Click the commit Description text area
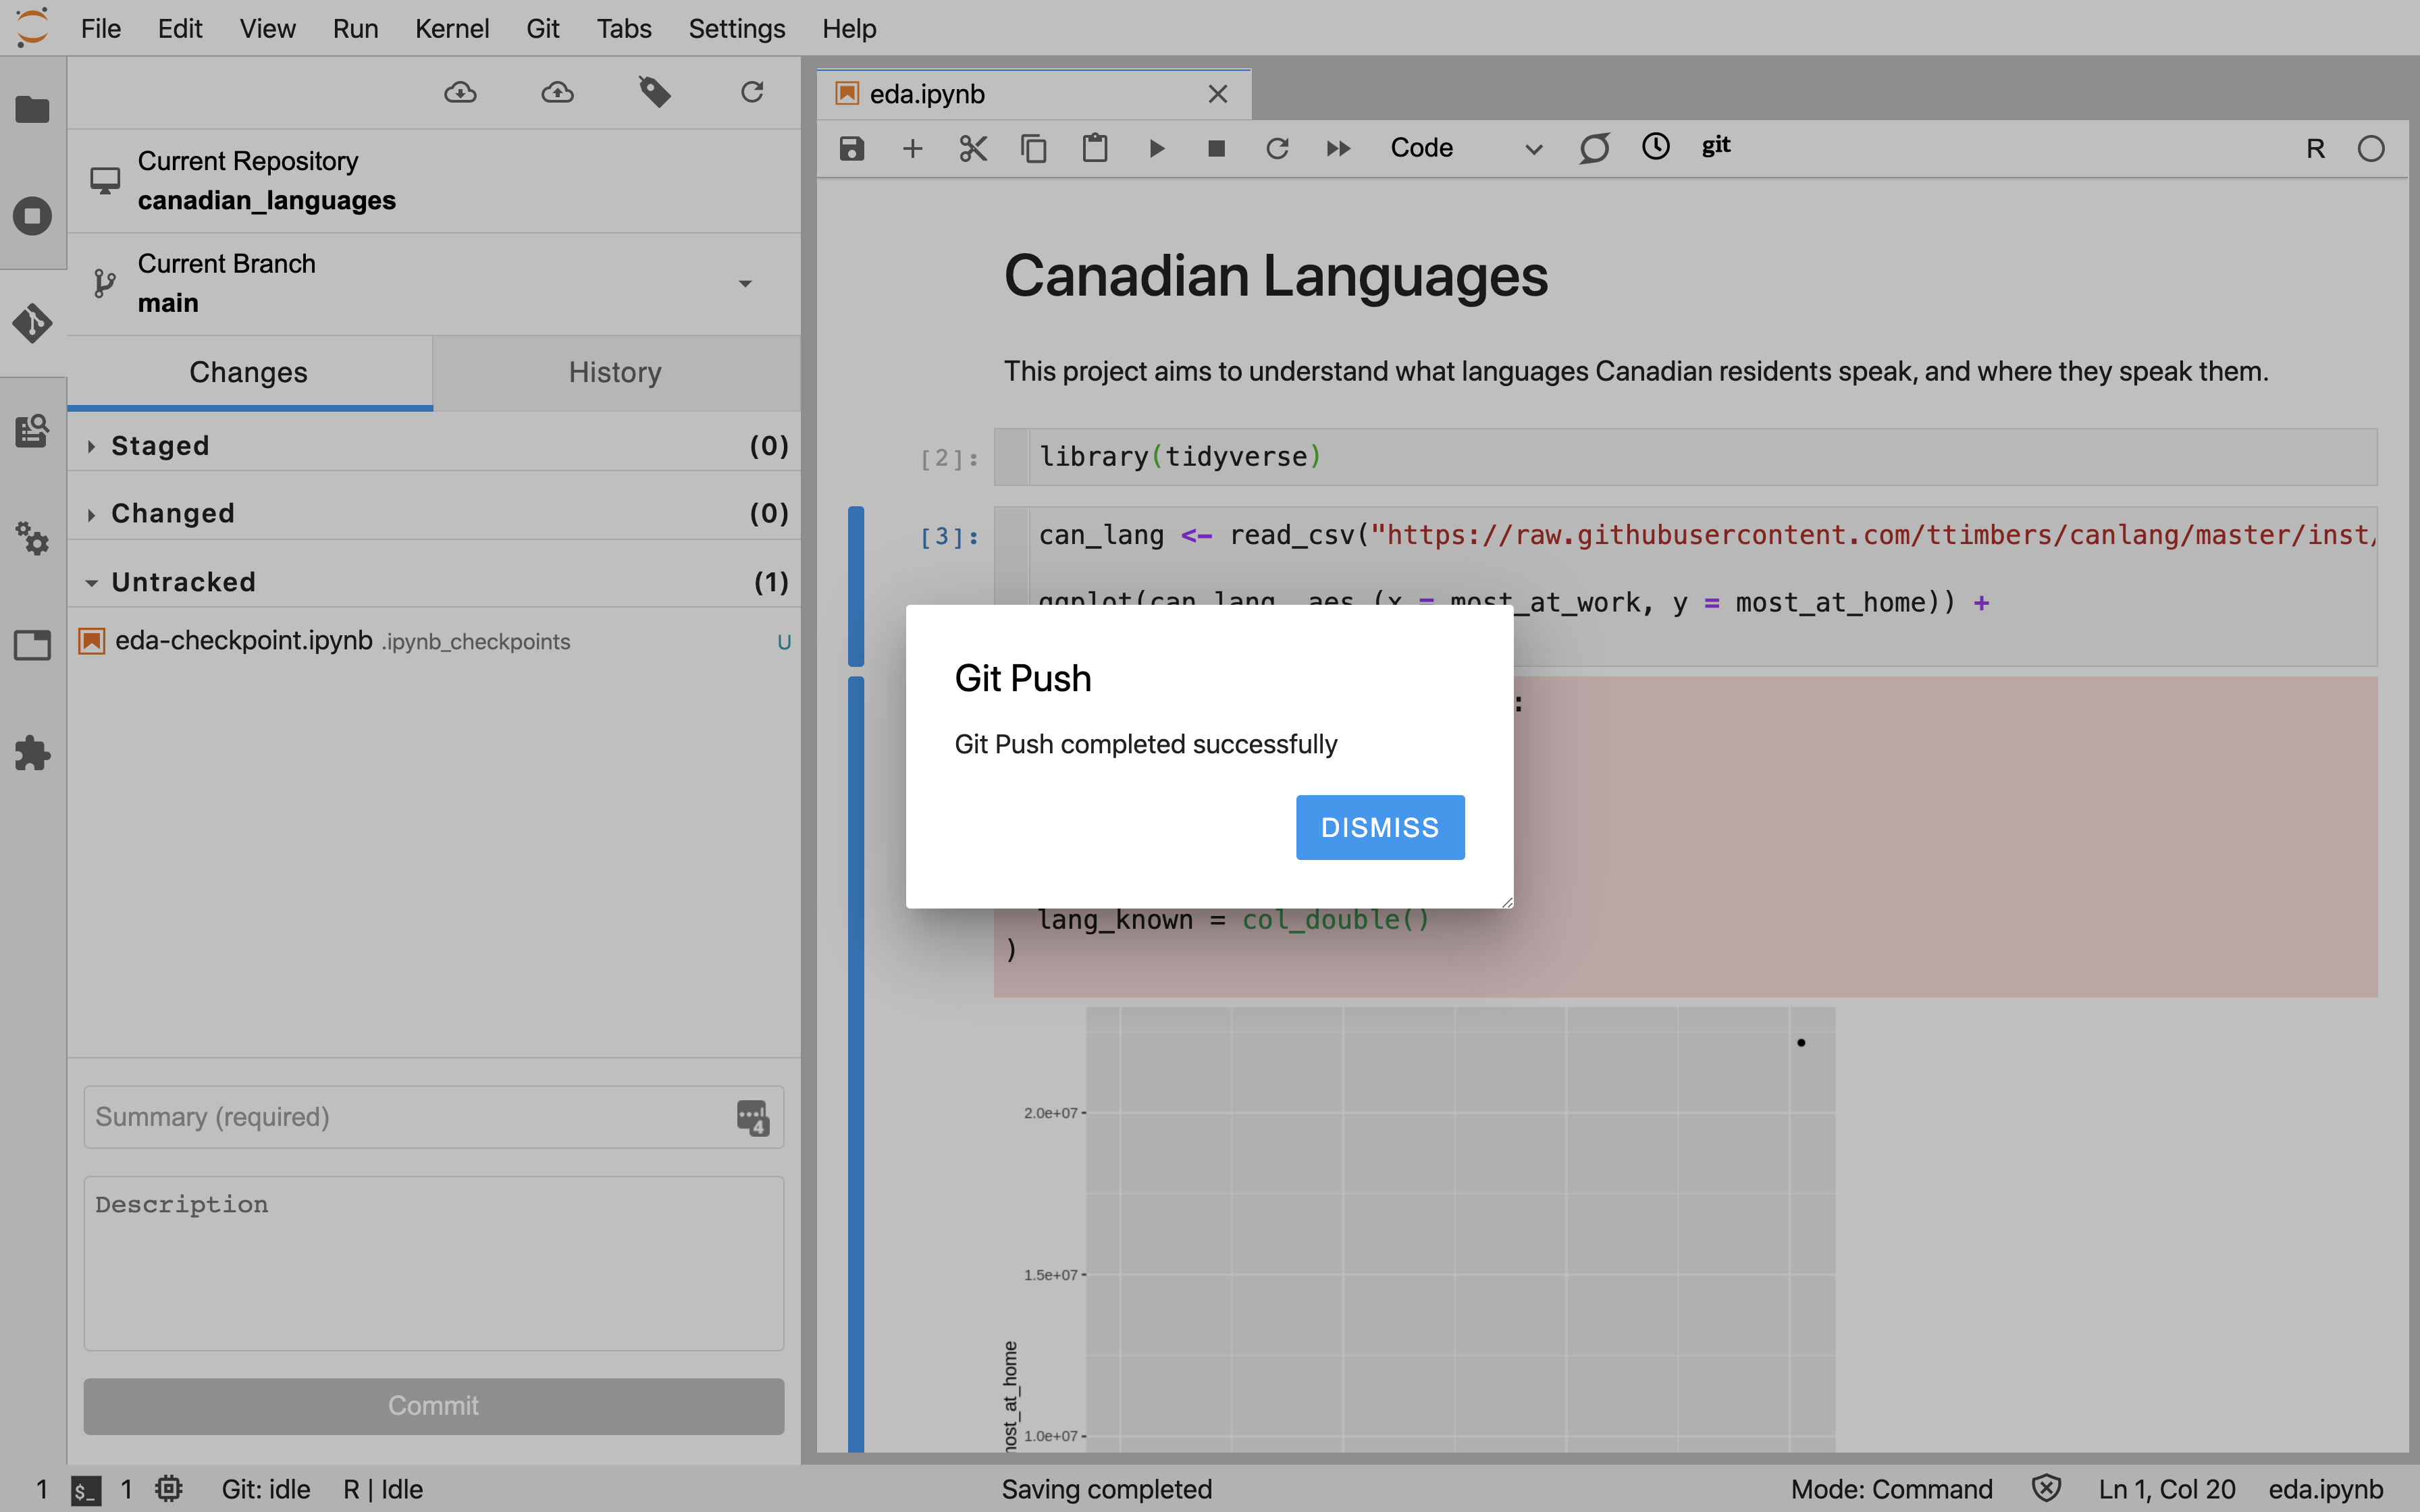 433,1263
